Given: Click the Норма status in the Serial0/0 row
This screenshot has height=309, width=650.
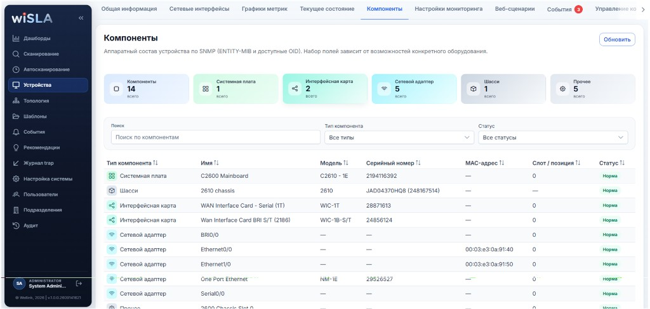Looking at the screenshot, I should pyautogui.click(x=610, y=294).
